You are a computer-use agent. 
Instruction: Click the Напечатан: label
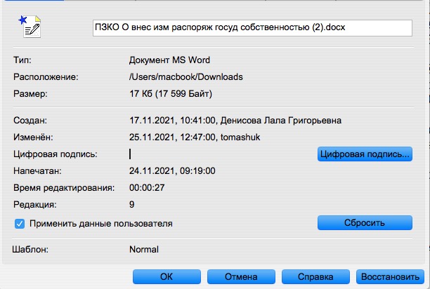(x=37, y=170)
